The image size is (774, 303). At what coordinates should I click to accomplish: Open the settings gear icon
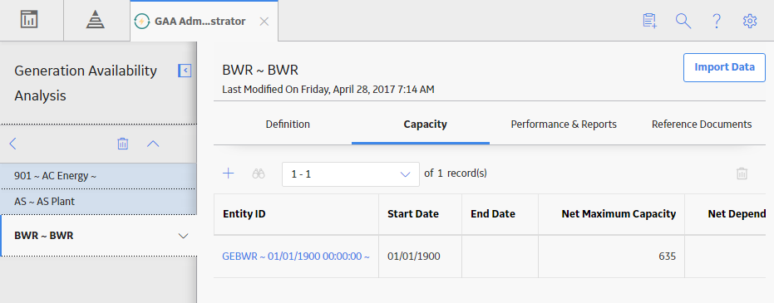click(x=750, y=22)
